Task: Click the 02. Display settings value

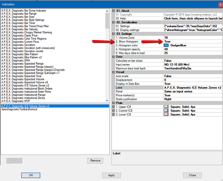Action: point(193,30)
